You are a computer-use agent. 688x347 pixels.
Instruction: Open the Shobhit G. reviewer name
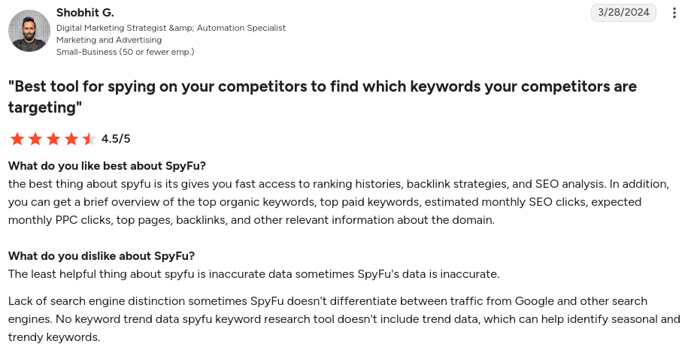tap(85, 13)
